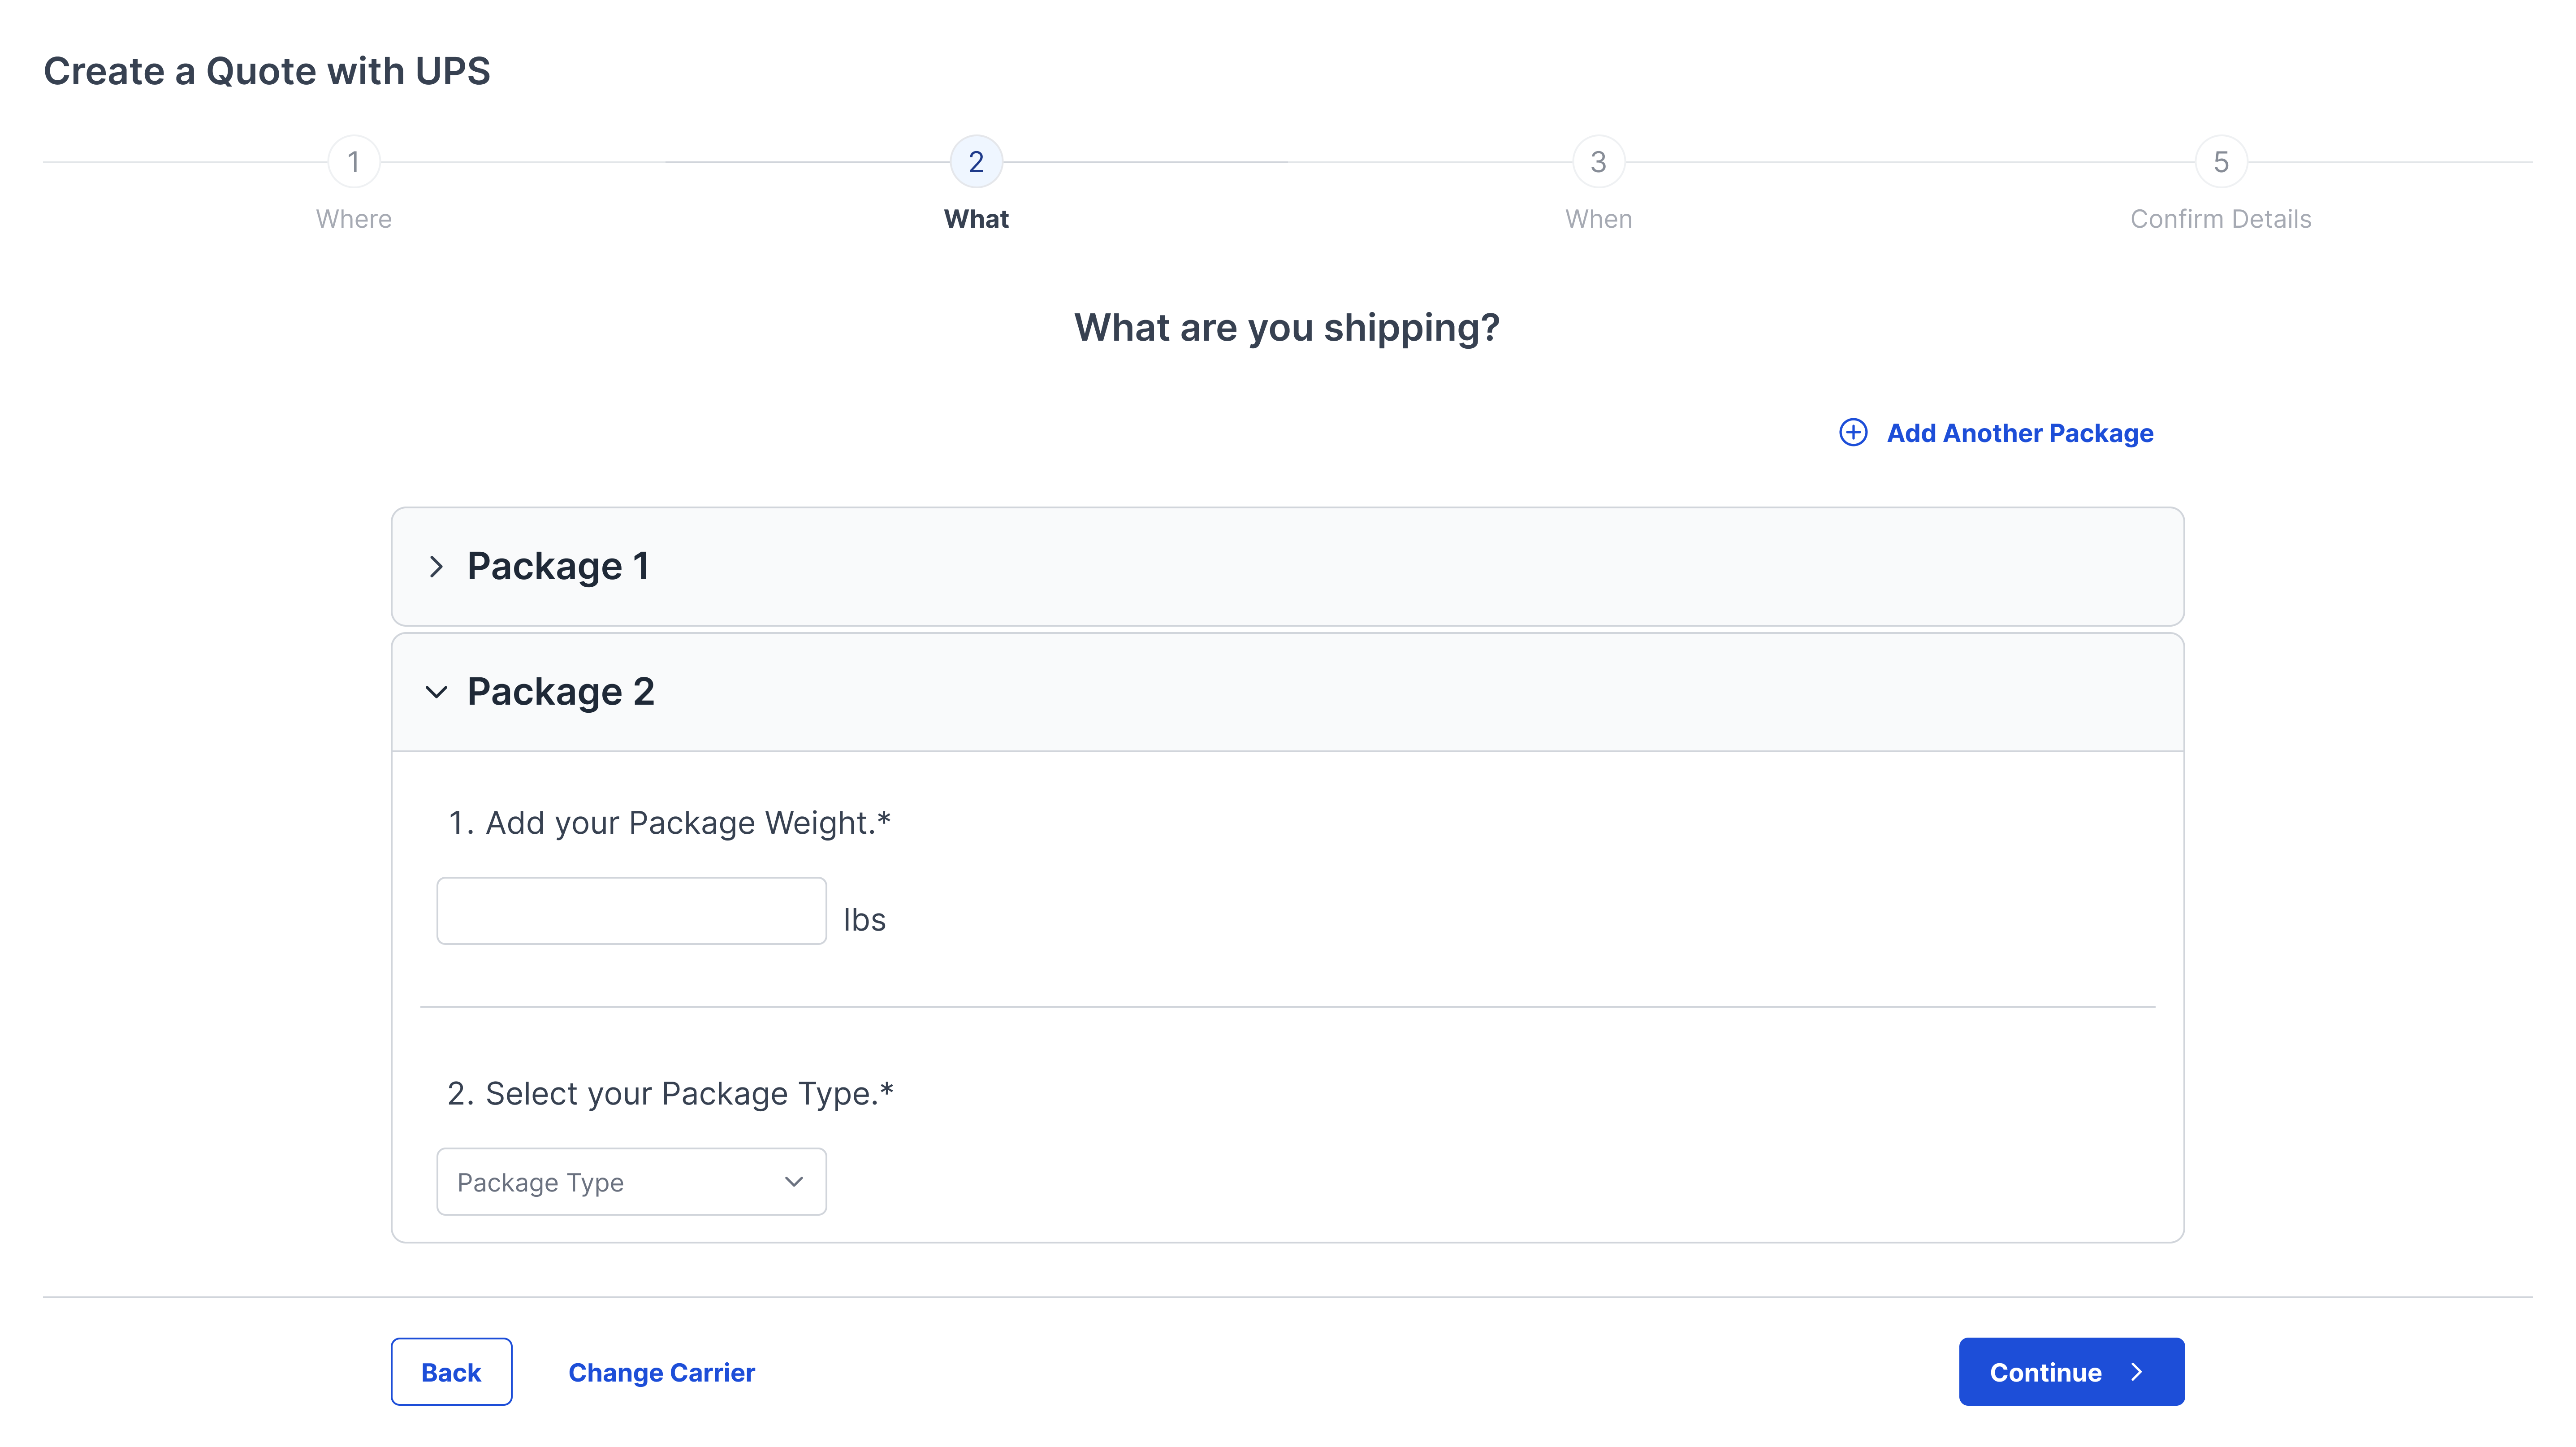Go to step 1 circle
The image size is (2576, 1447).
point(354,162)
